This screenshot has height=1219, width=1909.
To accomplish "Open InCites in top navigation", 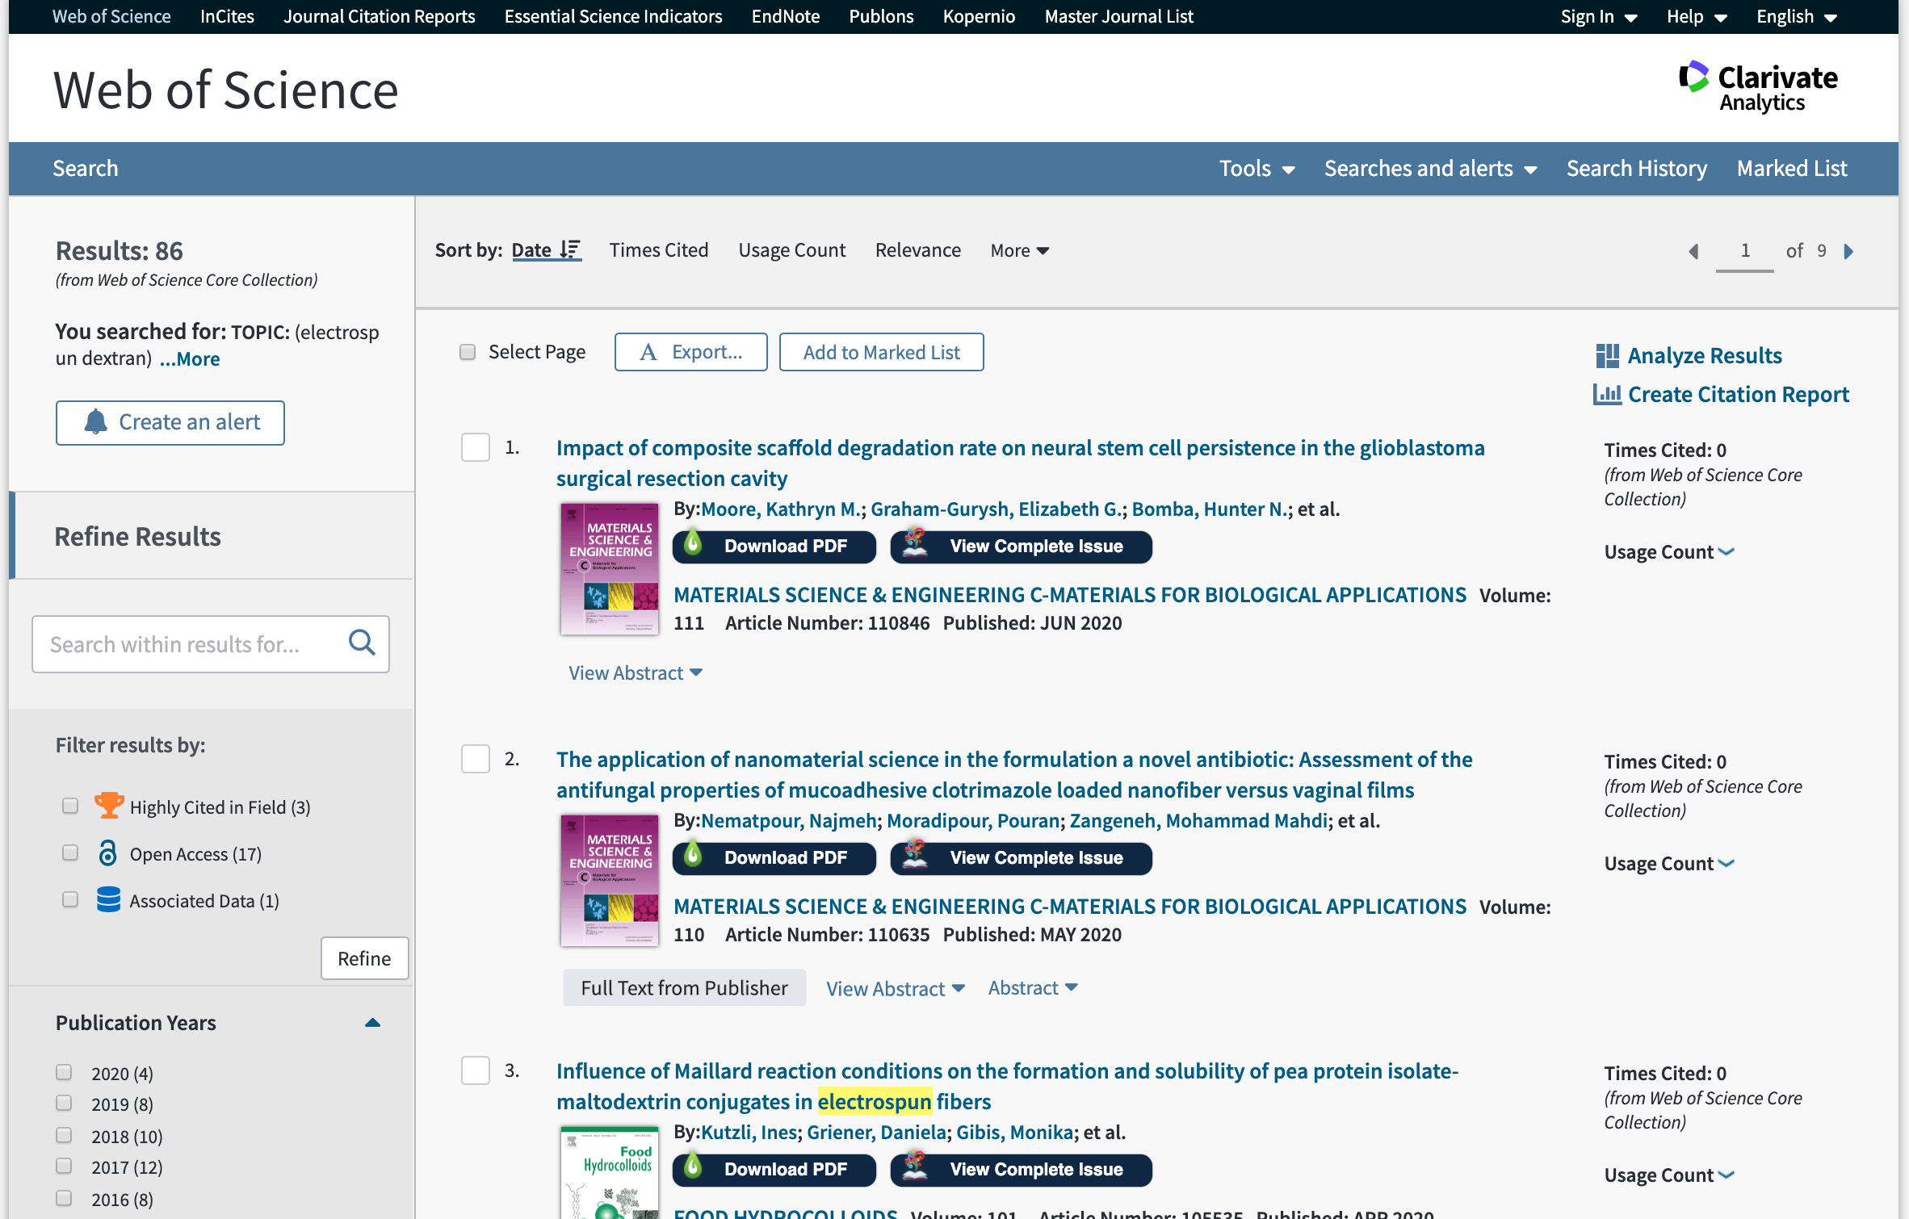I will (x=227, y=16).
